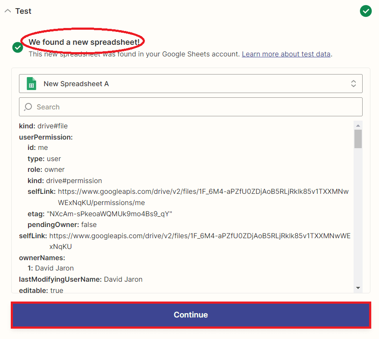Click the Google Sheets icon in the spreadsheet selector
This screenshot has width=379, height=339.
pos(31,84)
